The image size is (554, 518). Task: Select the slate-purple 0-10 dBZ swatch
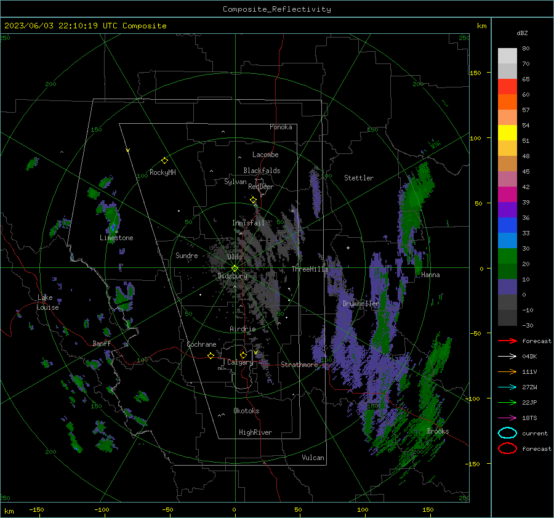point(507,287)
